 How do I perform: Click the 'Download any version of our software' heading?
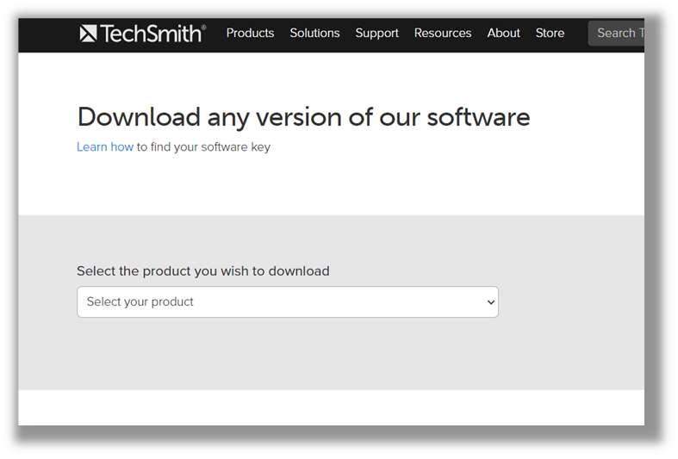click(303, 117)
